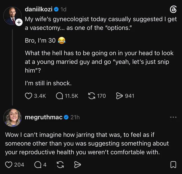Screen dimensions: 182x174
Task: Repost megruthmac's reply
Action: [x=60, y=165]
